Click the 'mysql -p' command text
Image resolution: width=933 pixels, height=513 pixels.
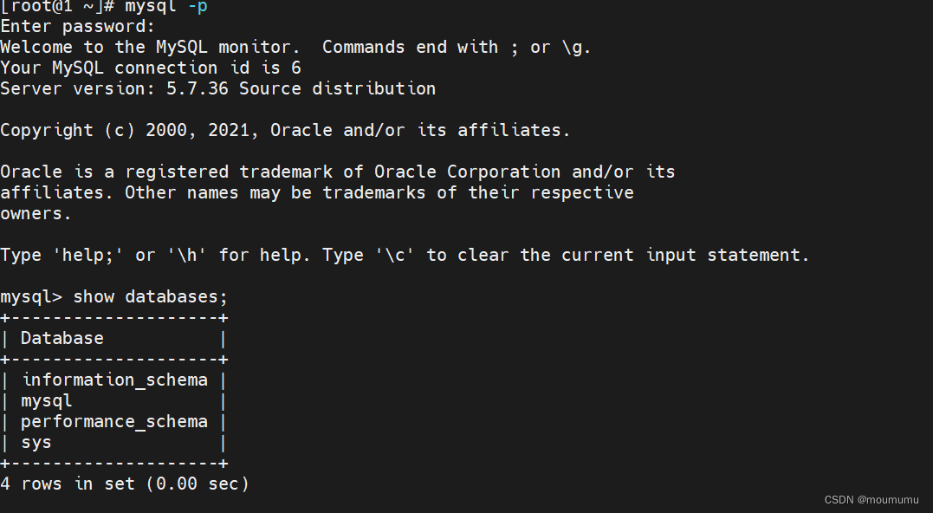(166, 6)
